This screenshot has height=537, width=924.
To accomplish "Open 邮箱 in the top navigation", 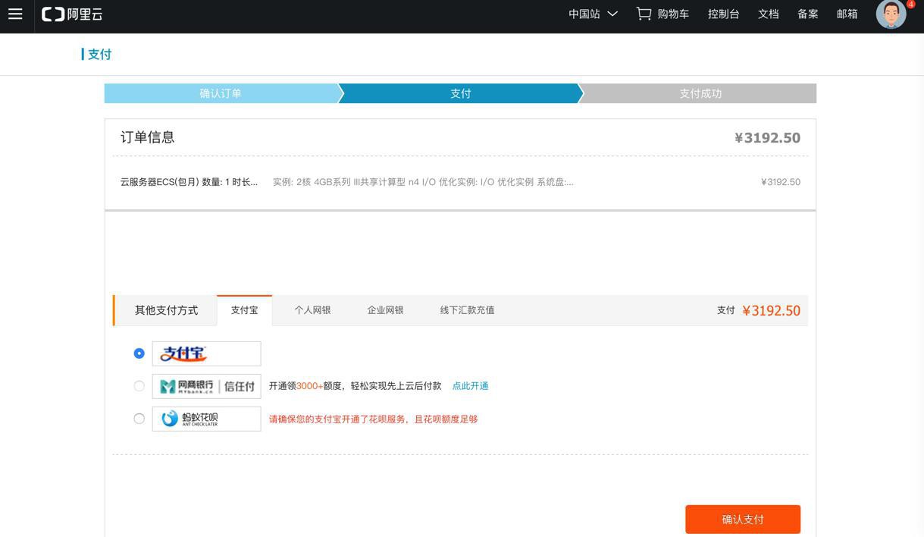I will 847,14.
